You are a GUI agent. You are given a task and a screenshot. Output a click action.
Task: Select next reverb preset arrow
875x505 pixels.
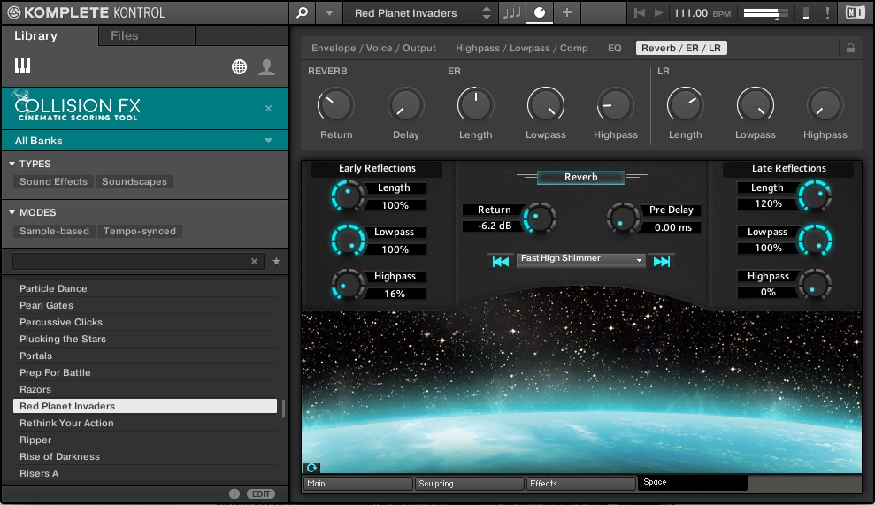(661, 262)
